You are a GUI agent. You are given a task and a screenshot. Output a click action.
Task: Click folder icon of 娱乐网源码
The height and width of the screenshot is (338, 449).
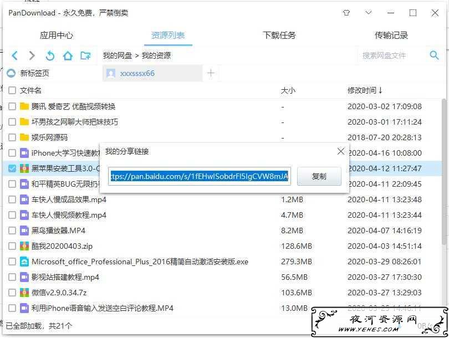(24, 137)
